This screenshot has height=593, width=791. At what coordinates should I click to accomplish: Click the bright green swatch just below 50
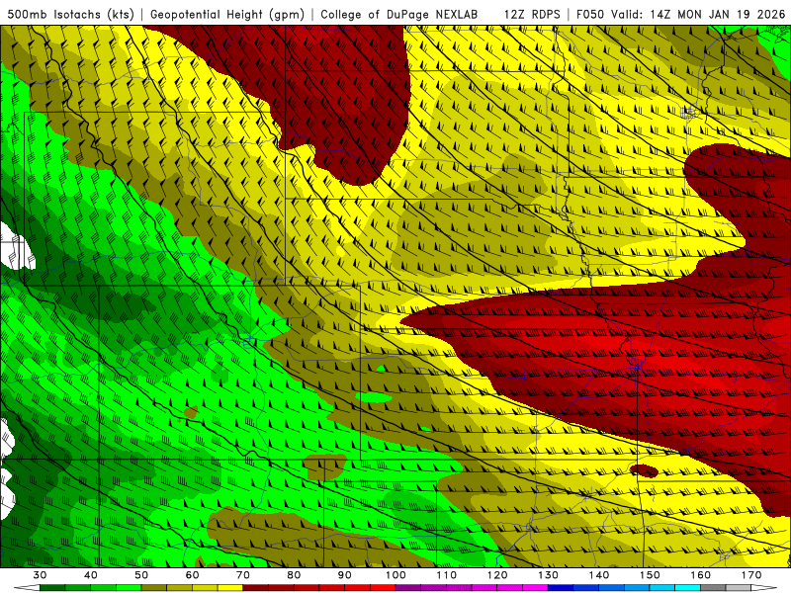click(129, 587)
